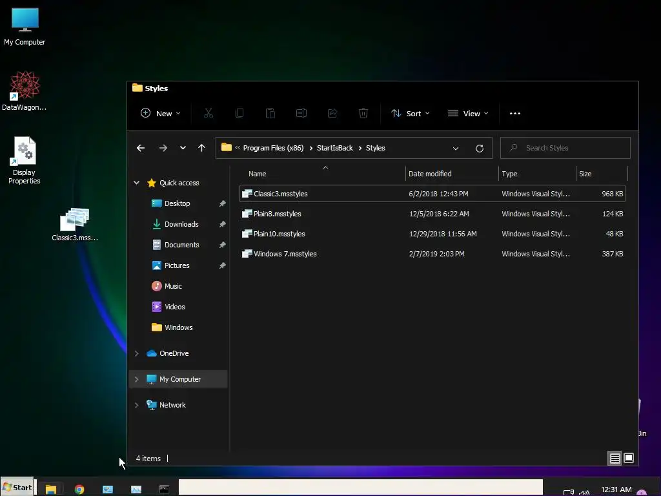Unpin Desktop from Quick access
The height and width of the screenshot is (496, 661).
click(222, 203)
